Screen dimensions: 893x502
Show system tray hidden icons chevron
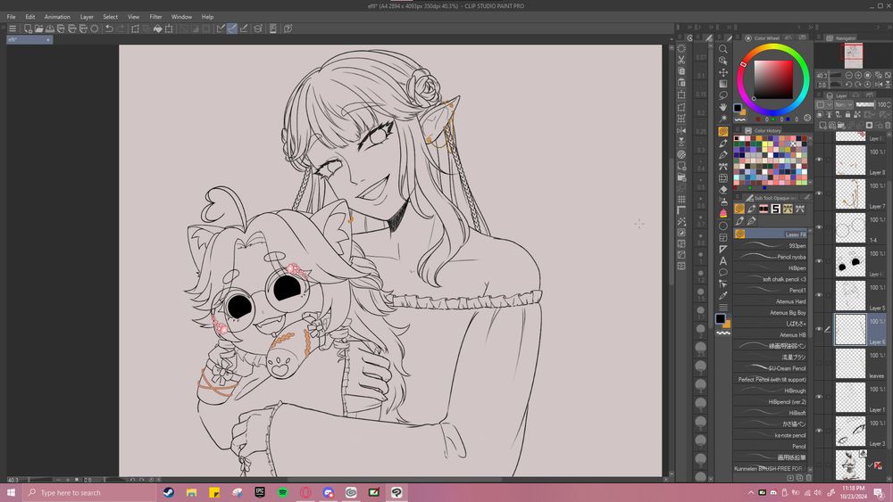(751, 492)
